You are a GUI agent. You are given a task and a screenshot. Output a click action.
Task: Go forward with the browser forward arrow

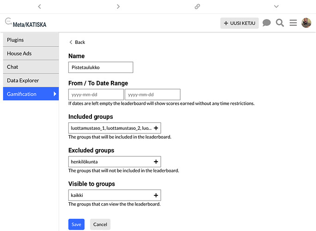[x=118, y=6]
